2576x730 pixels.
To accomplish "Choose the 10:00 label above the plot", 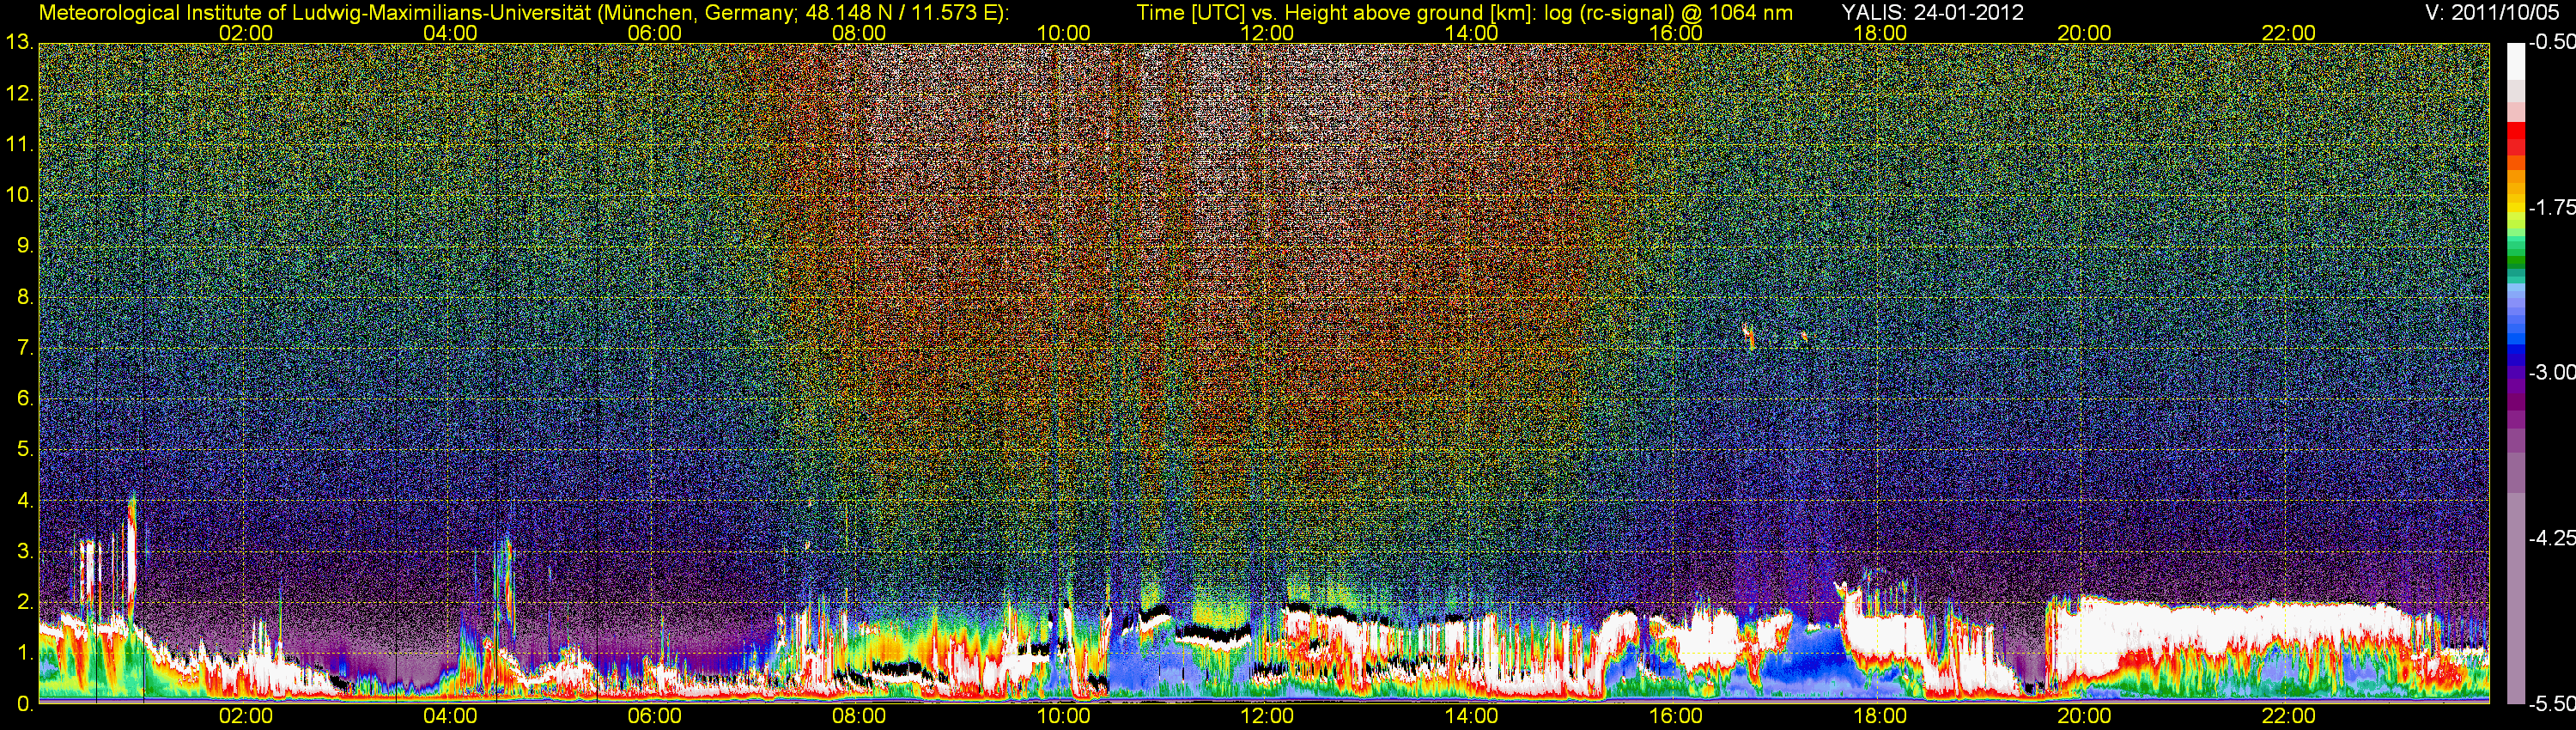I will pyautogui.click(x=1063, y=33).
